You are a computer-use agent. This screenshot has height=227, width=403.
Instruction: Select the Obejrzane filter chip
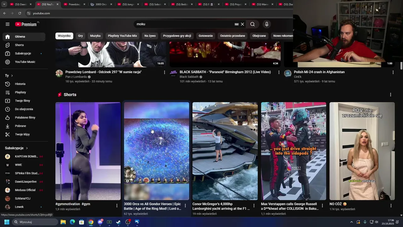(259, 36)
